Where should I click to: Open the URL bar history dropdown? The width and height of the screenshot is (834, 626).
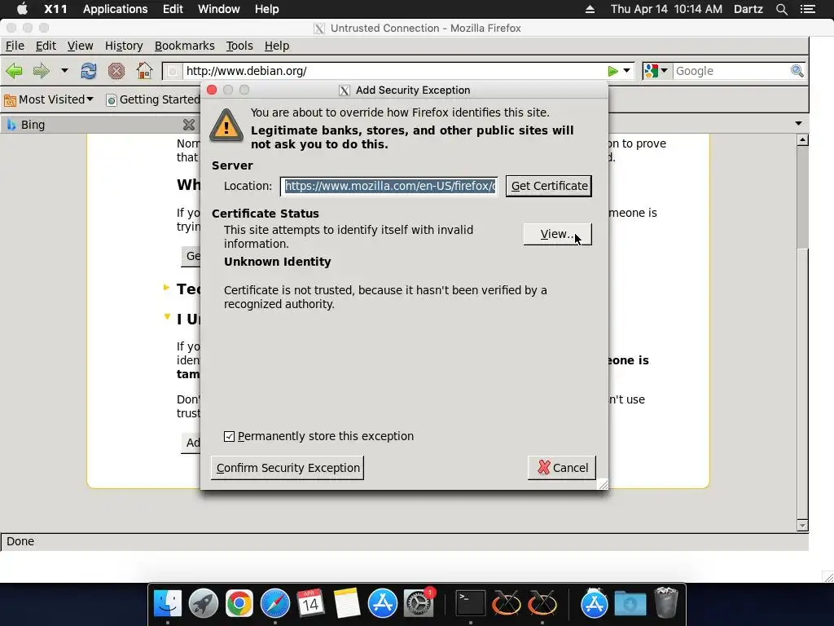coord(626,70)
